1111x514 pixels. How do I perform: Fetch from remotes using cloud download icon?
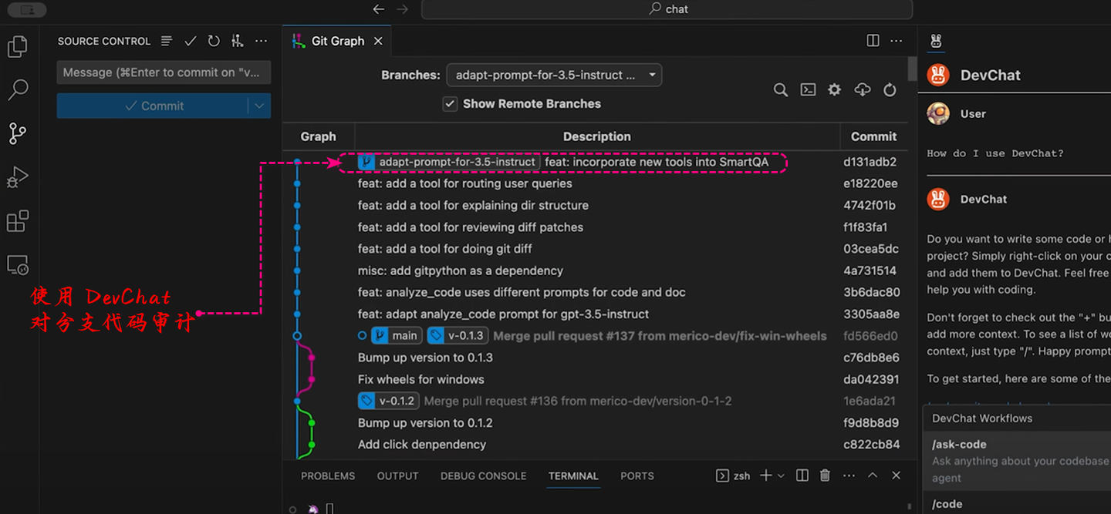(862, 90)
